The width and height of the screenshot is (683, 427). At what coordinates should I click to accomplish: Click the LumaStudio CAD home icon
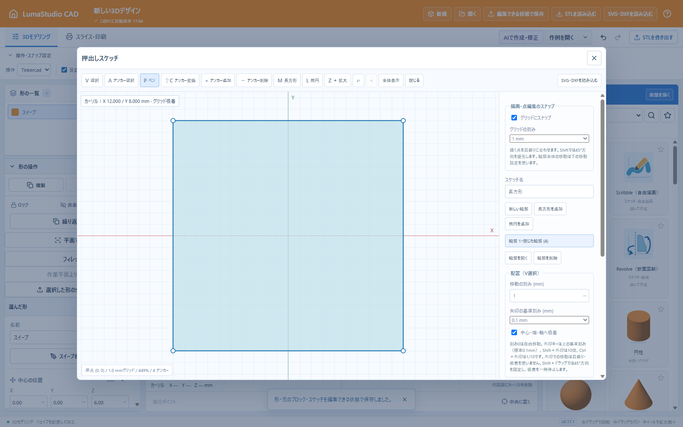(14, 14)
